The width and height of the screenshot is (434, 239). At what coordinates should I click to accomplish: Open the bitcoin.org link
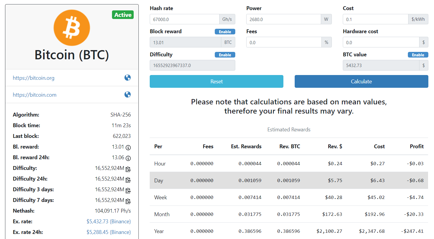(x=33, y=78)
